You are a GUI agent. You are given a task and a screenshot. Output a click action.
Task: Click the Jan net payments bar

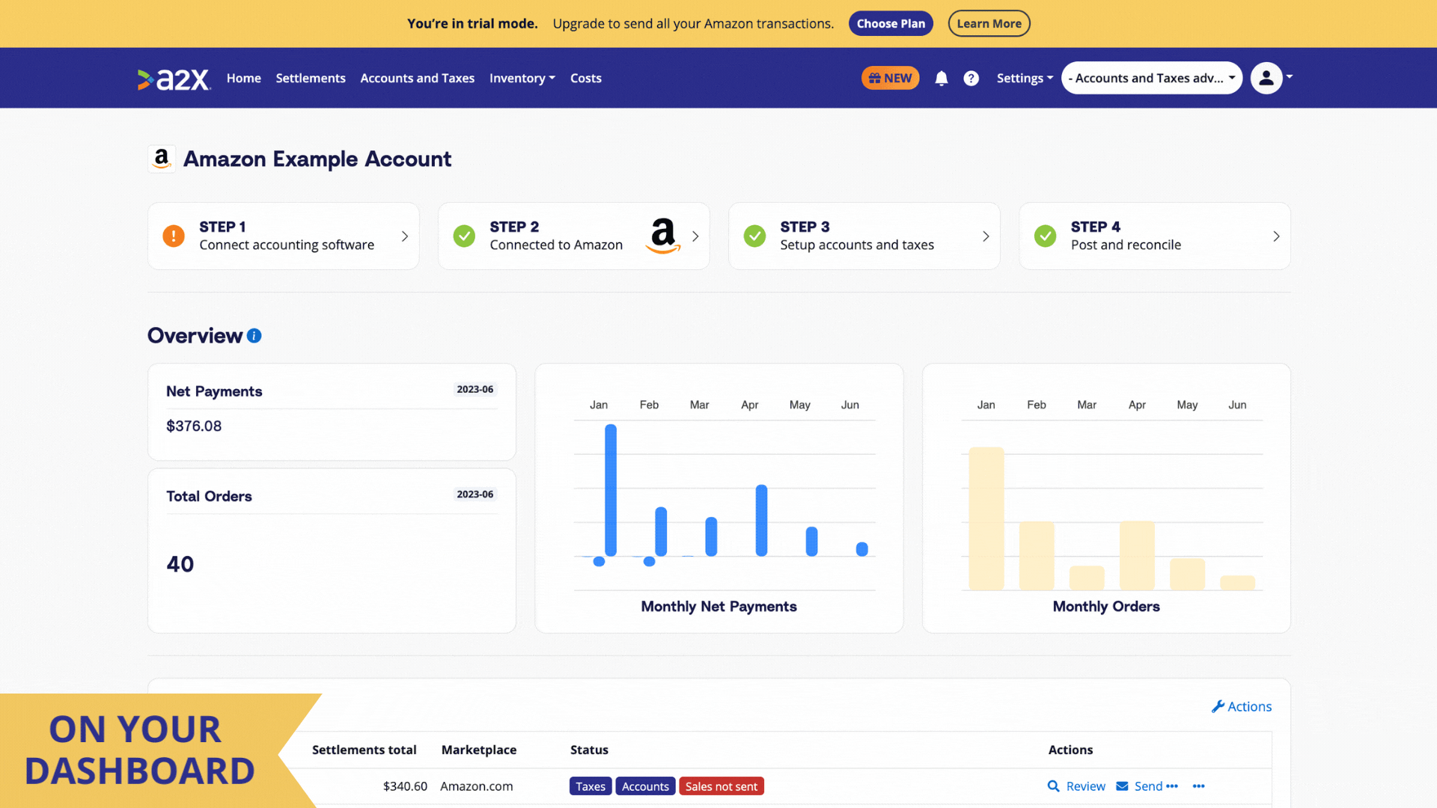(x=611, y=490)
